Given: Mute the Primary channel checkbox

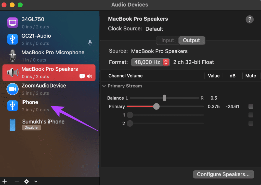Looking at the screenshot, I should [x=251, y=107].
